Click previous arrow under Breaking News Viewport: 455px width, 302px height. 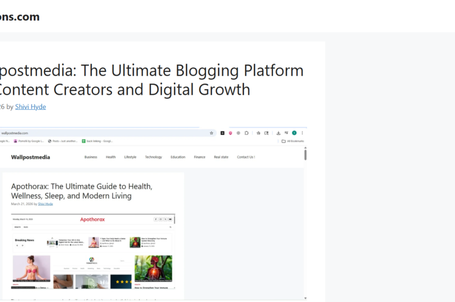click(16, 245)
